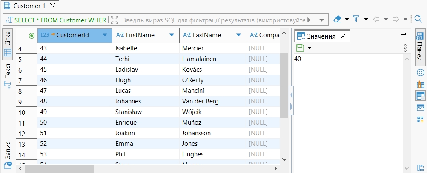Viewport: 427px width, 173px height.
Task: Click the LastName cell Muñoz
Action: pyautogui.click(x=213, y=122)
